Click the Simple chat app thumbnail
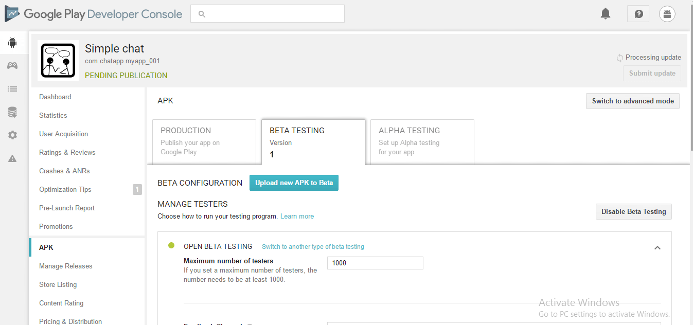Screen dimensions: 693x325 tap(58, 61)
